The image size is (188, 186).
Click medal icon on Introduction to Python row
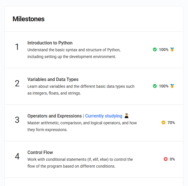pyautogui.click(x=172, y=50)
